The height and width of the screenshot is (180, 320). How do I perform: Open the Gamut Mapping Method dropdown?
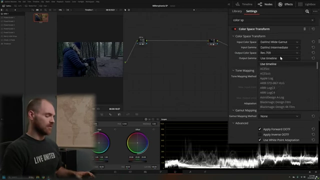click(279, 116)
